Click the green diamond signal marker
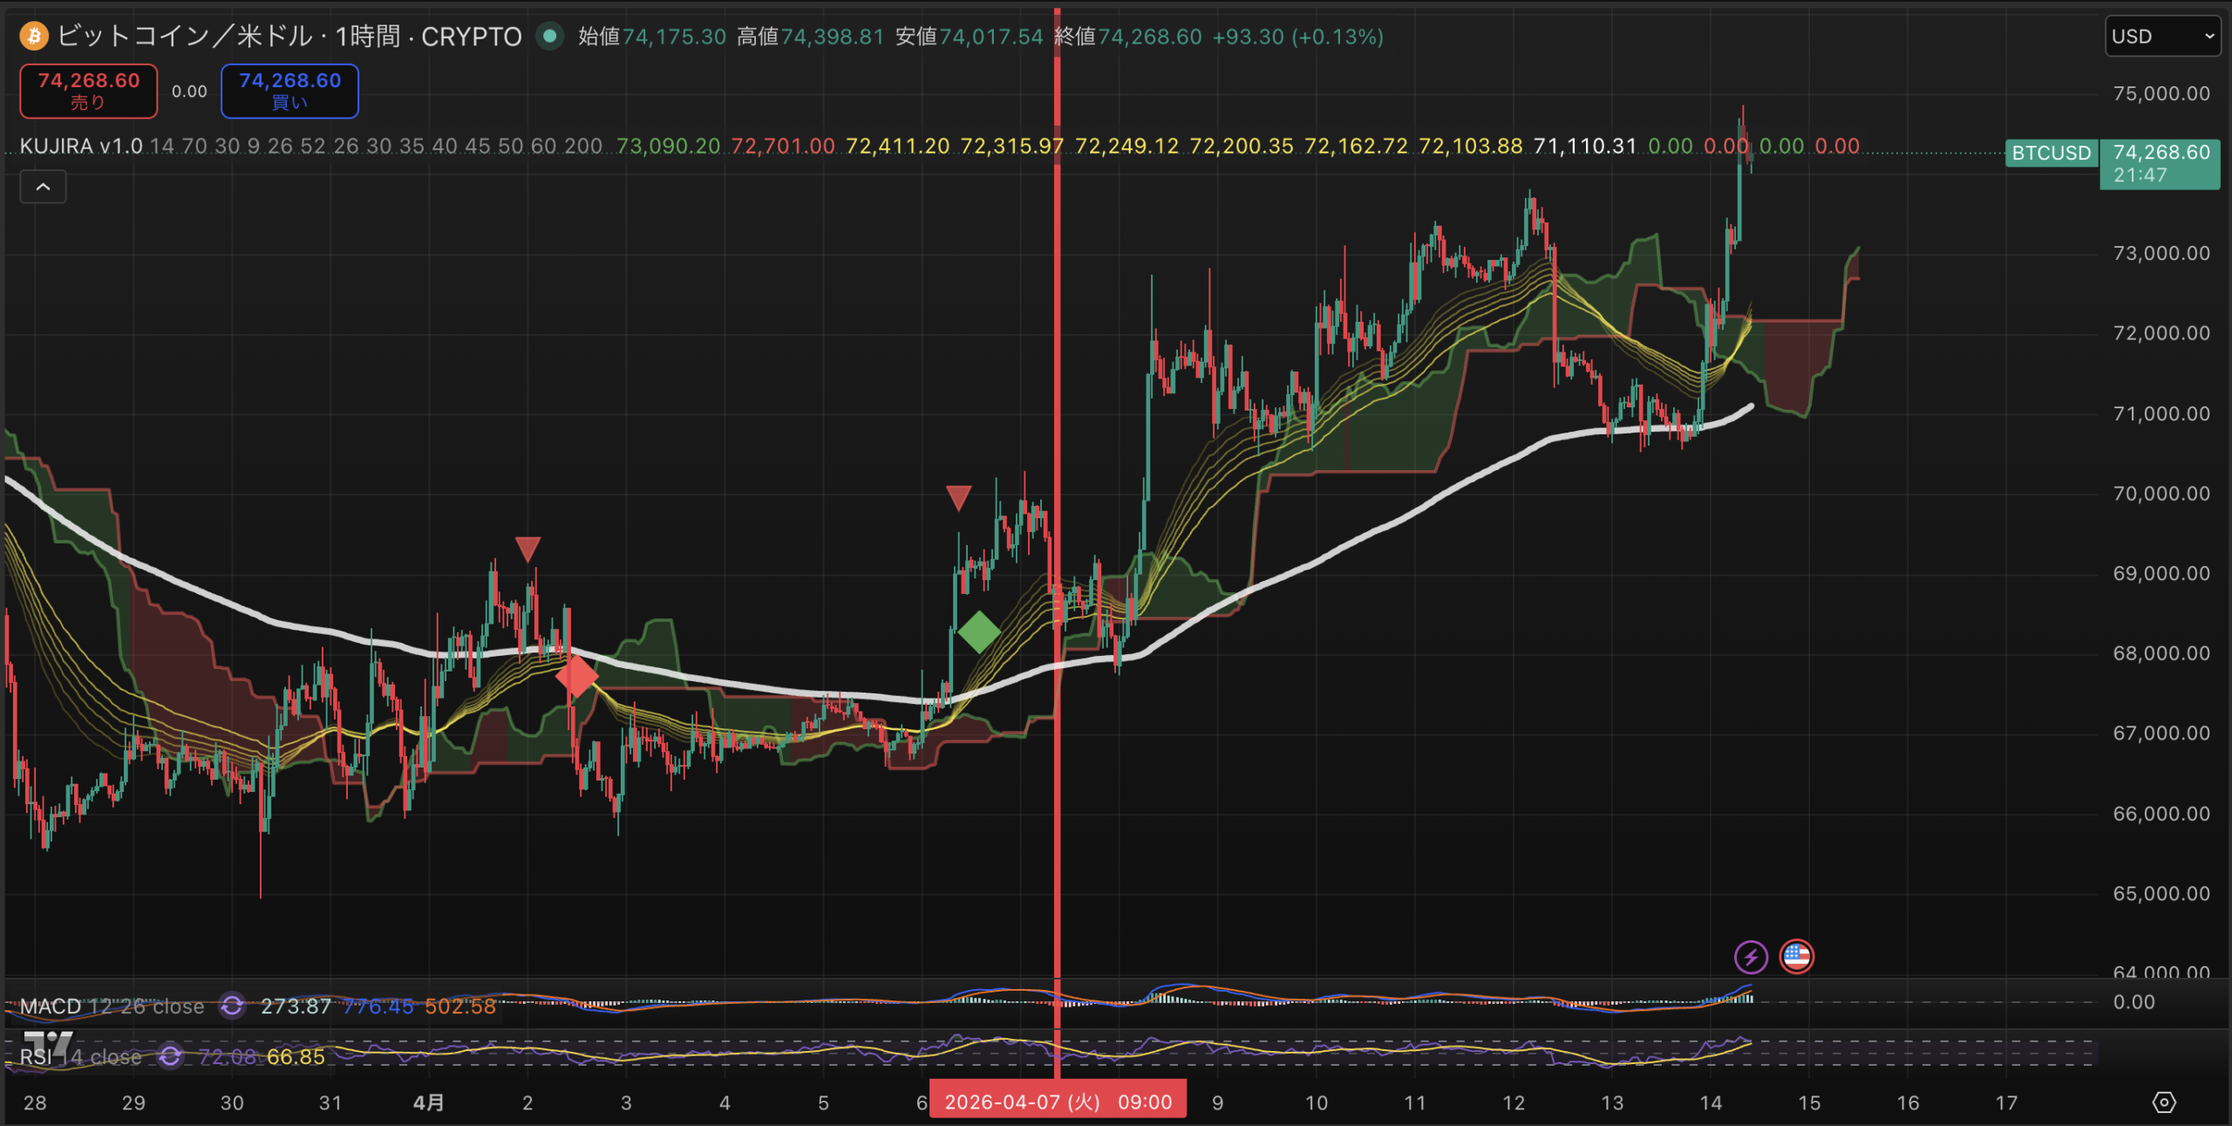Image resolution: width=2232 pixels, height=1126 pixels. [x=978, y=631]
